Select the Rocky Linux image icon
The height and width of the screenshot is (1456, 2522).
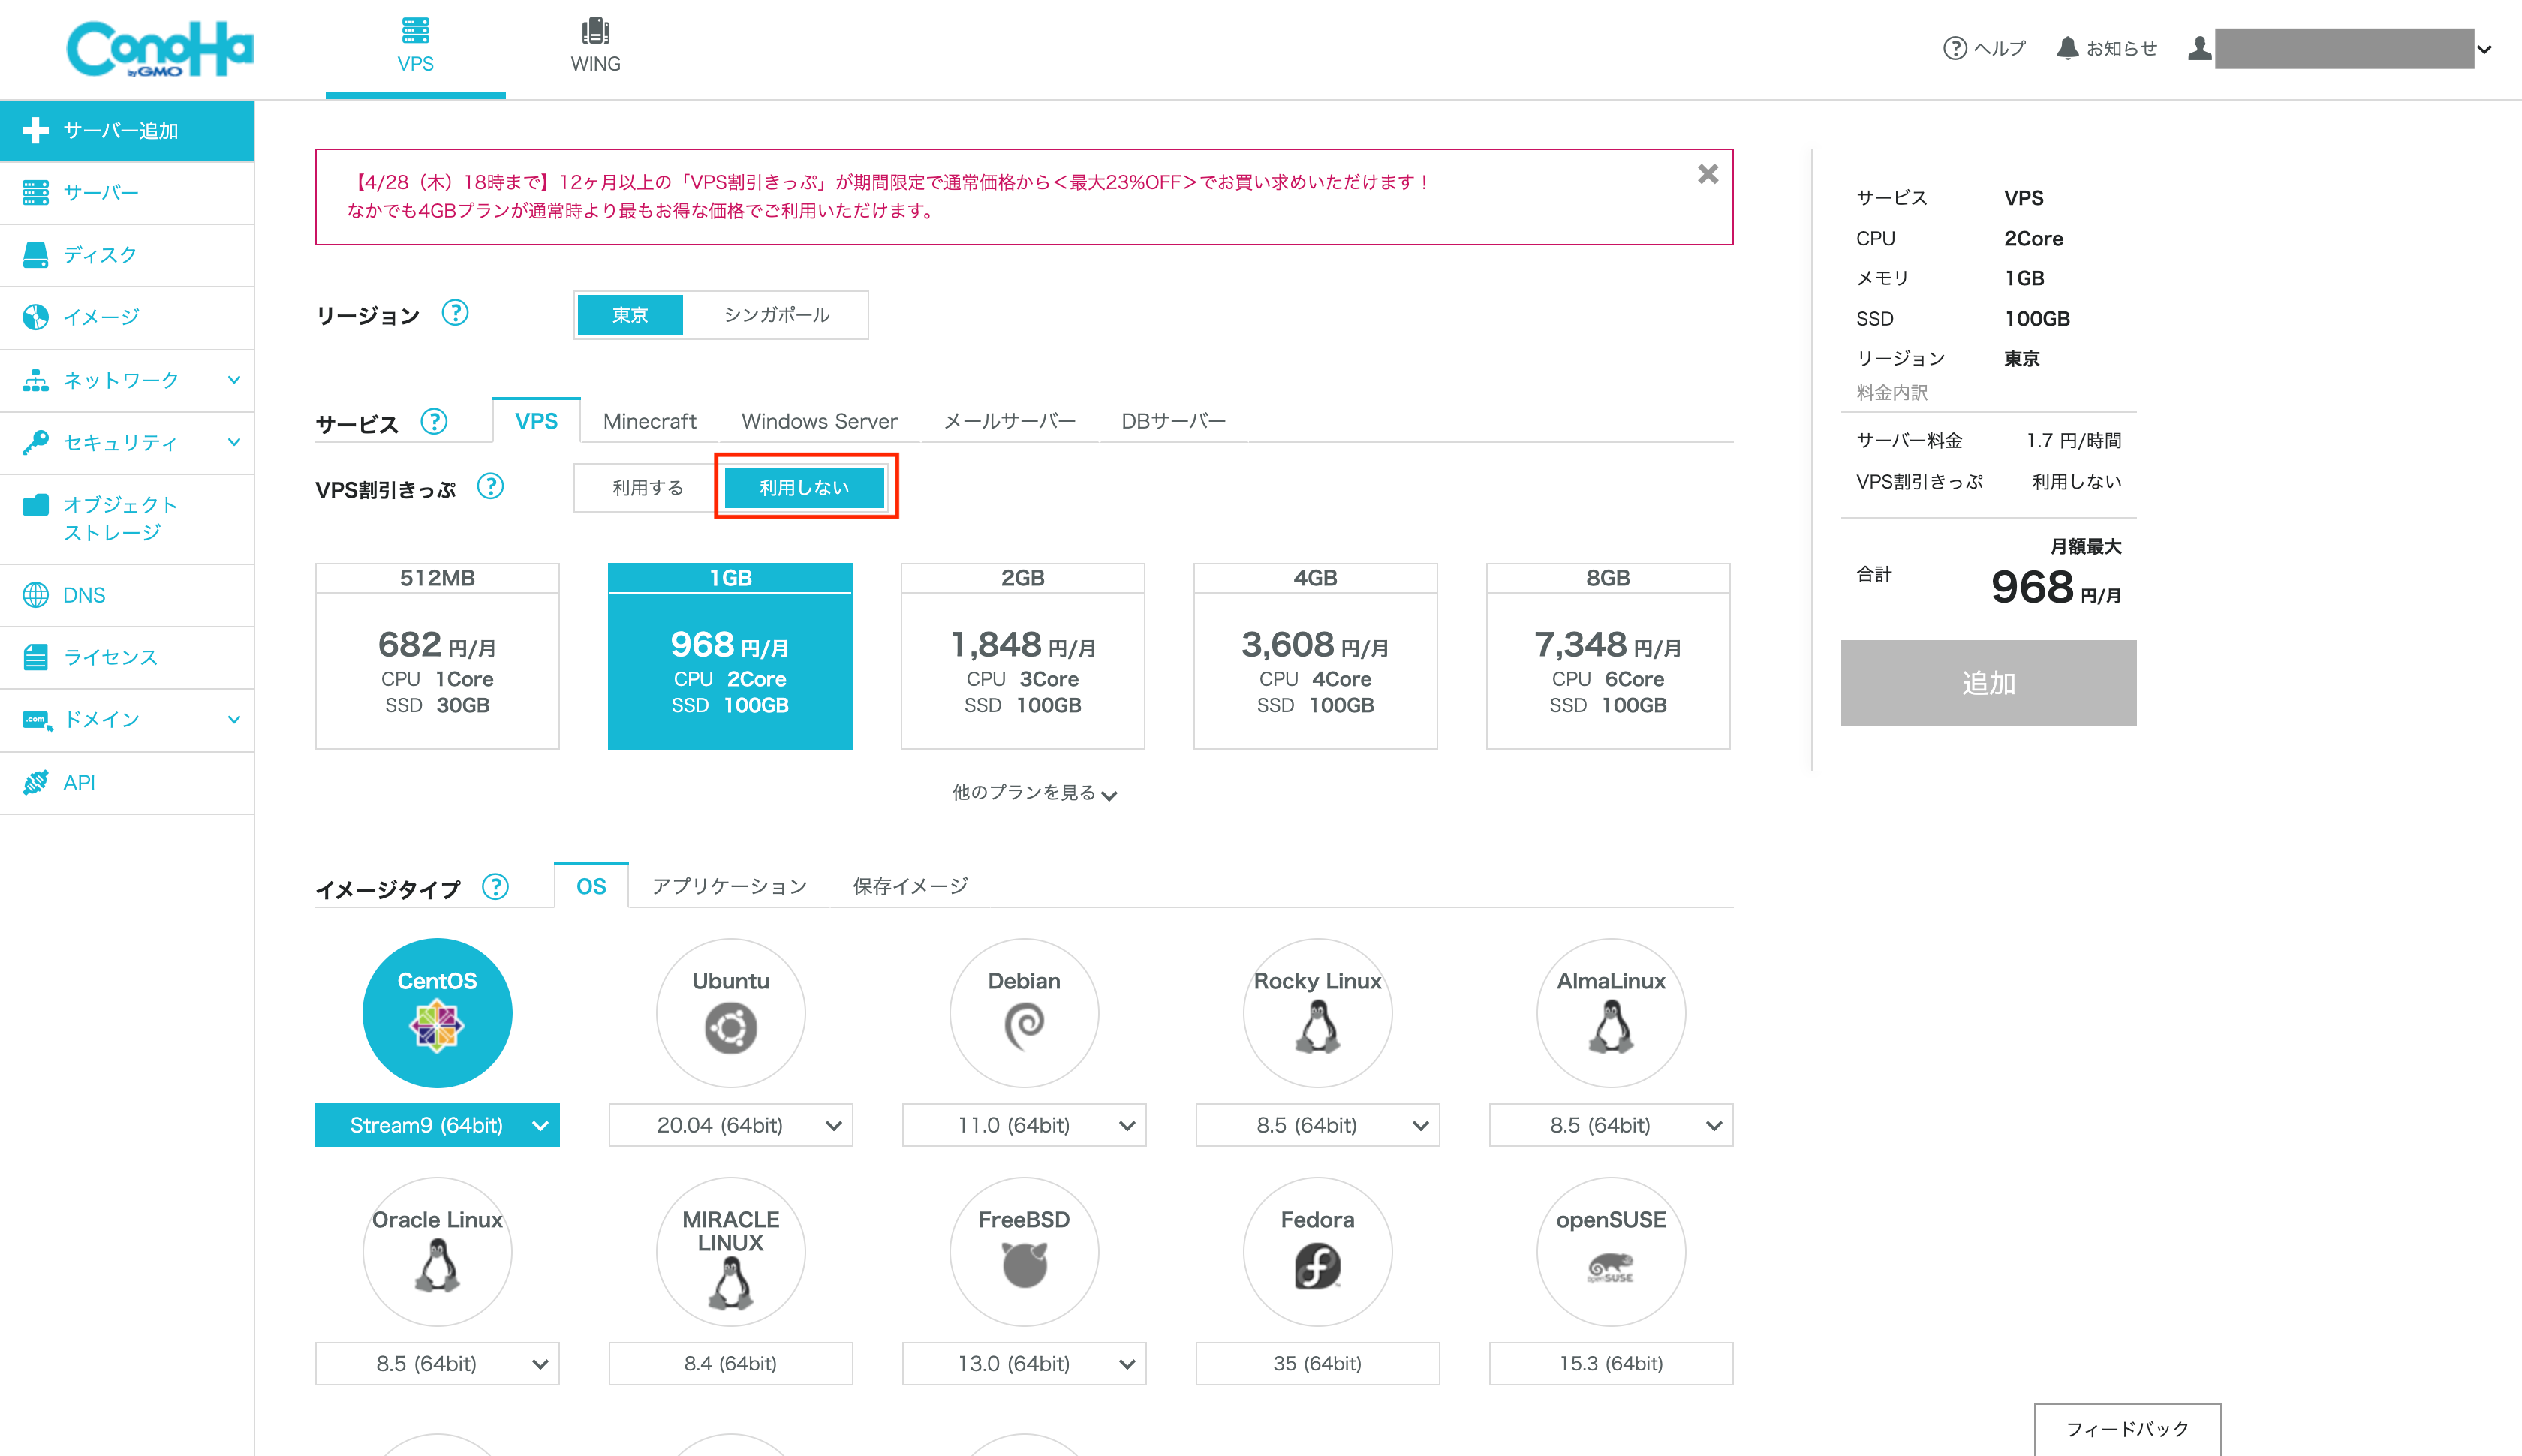[x=1318, y=1013]
